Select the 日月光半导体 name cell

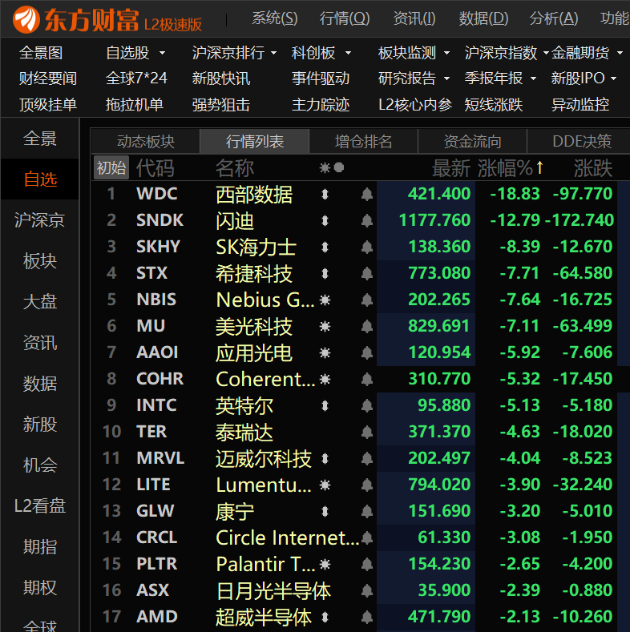tap(273, 591)
